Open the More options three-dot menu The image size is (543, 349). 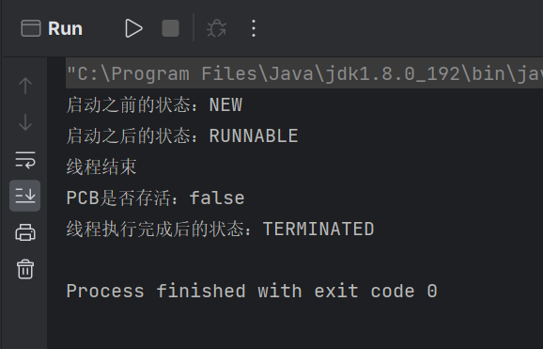pos(254,28)
